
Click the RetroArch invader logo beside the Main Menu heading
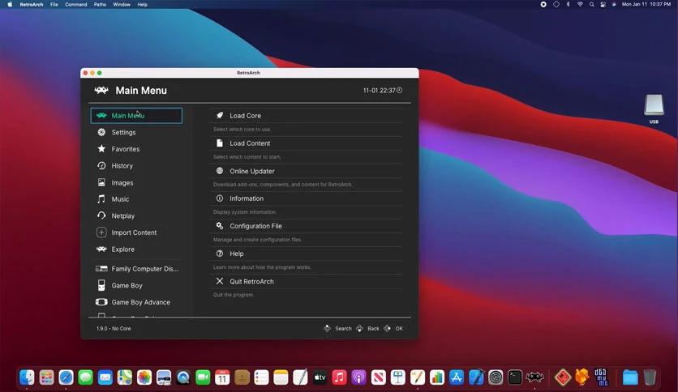(101, 90)
